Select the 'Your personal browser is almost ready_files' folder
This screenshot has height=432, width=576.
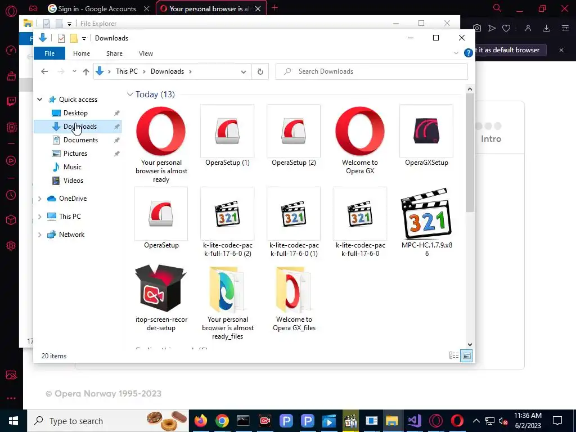point(227,290)
